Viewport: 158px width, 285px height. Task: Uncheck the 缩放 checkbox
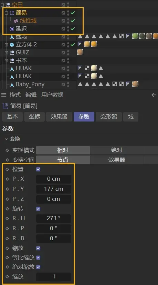tap(38, 248)
